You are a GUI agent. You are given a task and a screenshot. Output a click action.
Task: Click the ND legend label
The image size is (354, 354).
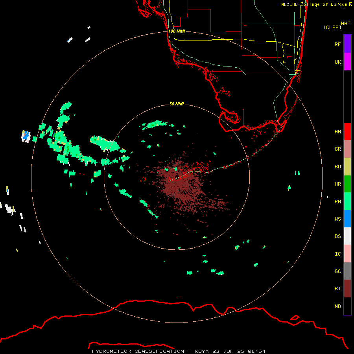(337, 306)
